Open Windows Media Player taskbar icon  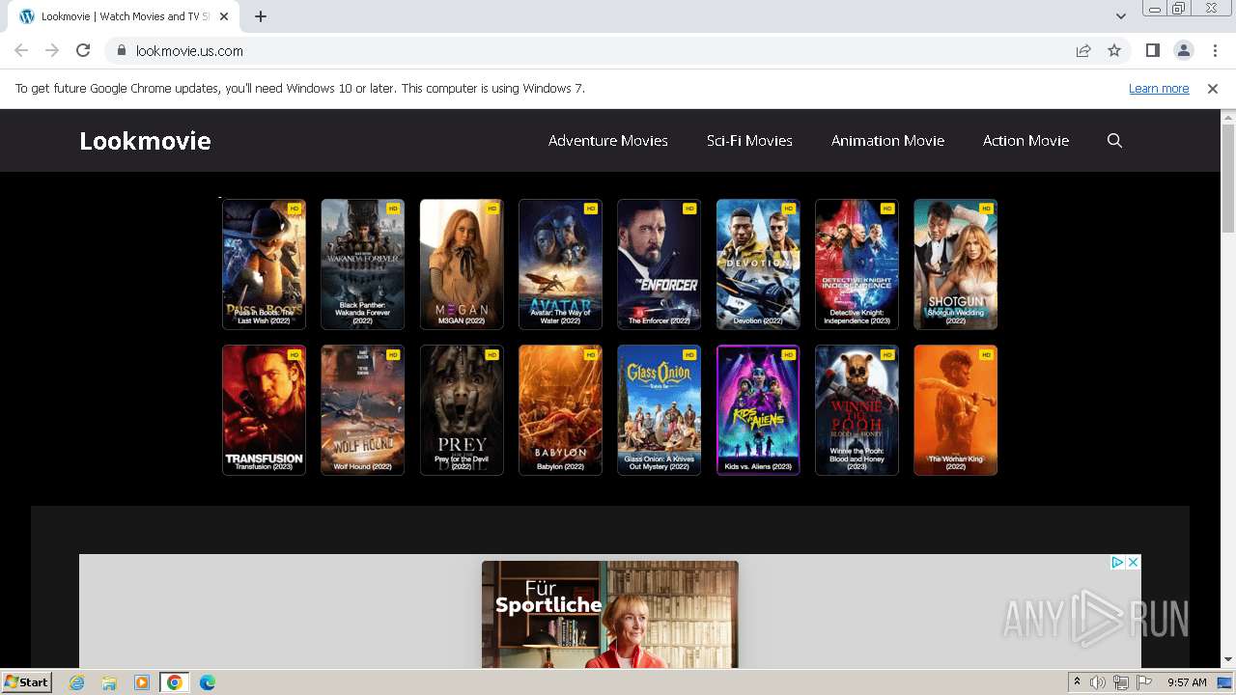[x=142, y=682]
